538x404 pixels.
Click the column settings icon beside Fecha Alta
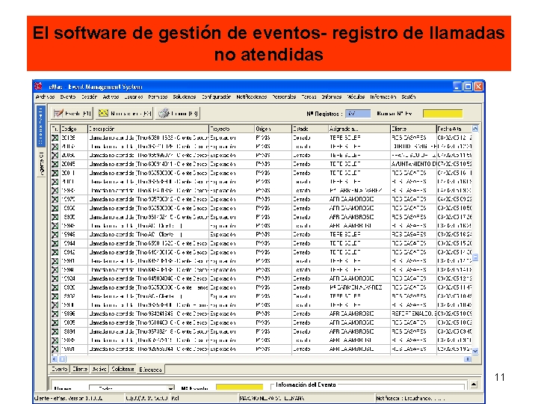click(x=475, y=129)
